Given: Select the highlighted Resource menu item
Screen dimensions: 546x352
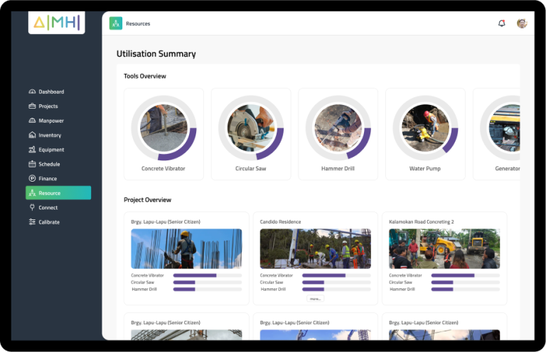Looking at the screenshot, I should pos(58,193).
